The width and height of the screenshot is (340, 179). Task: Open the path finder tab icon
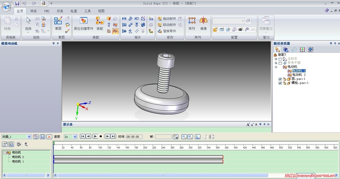pos(277,50)
